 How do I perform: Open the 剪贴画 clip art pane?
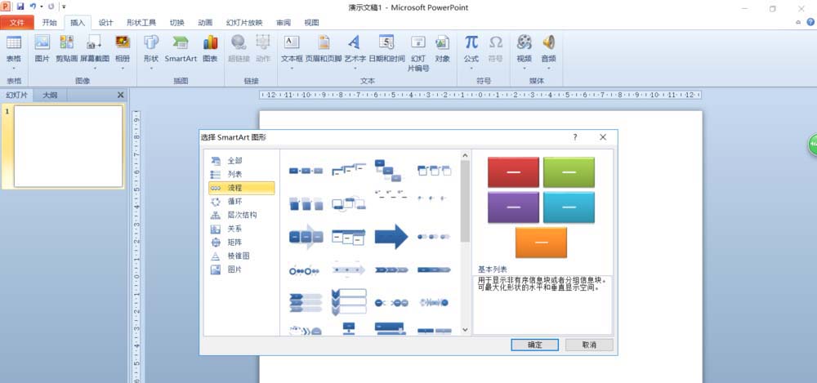pyautogui.click(x=67, y=48)
